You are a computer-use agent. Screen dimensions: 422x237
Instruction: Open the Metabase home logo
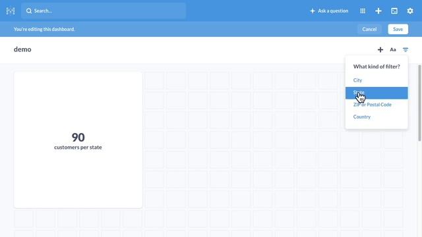[11, 11]
